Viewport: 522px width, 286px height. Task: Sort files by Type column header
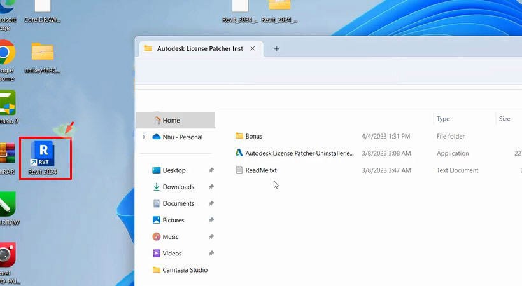443,119
